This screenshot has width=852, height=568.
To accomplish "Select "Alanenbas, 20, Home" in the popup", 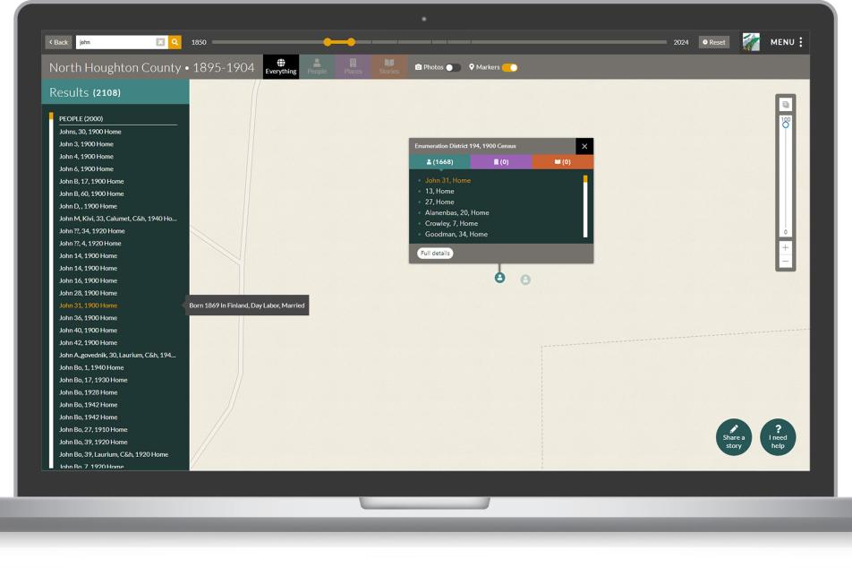I will point(457,212).
